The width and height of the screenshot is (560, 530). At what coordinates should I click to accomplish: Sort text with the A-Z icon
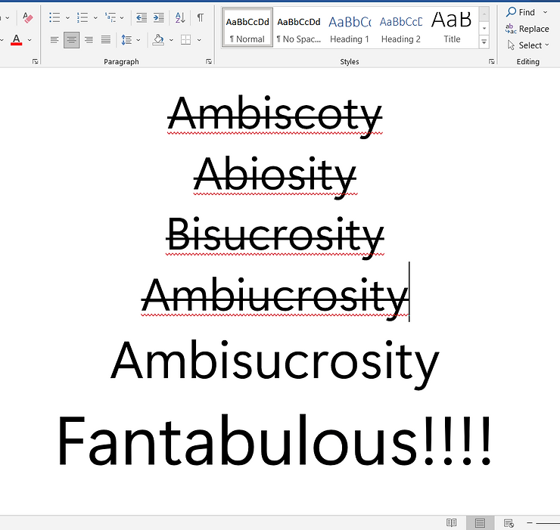coord(180,17)
